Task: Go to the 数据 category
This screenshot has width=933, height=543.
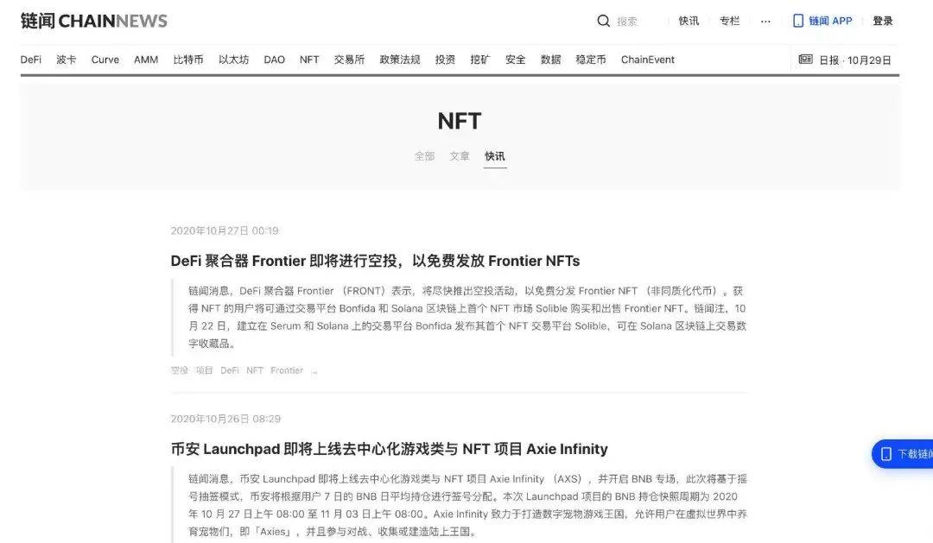Action: 550,60
